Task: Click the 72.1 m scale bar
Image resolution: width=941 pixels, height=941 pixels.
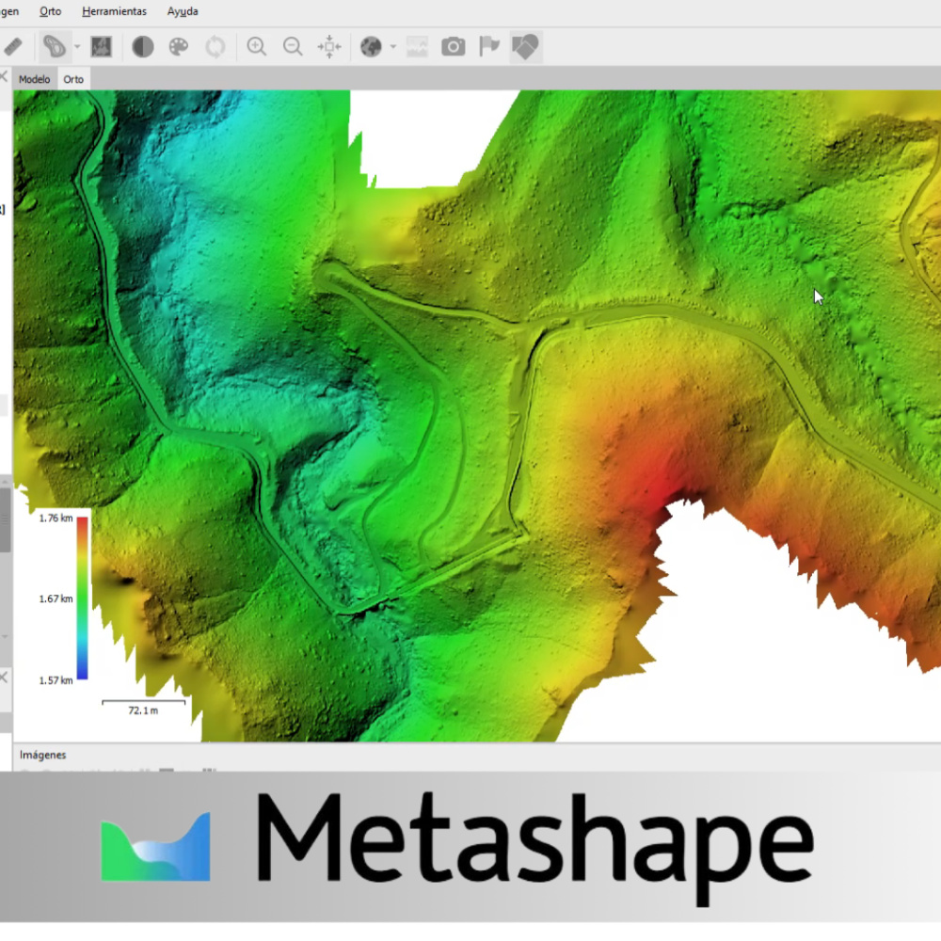Action: click(x=143, y=707)
